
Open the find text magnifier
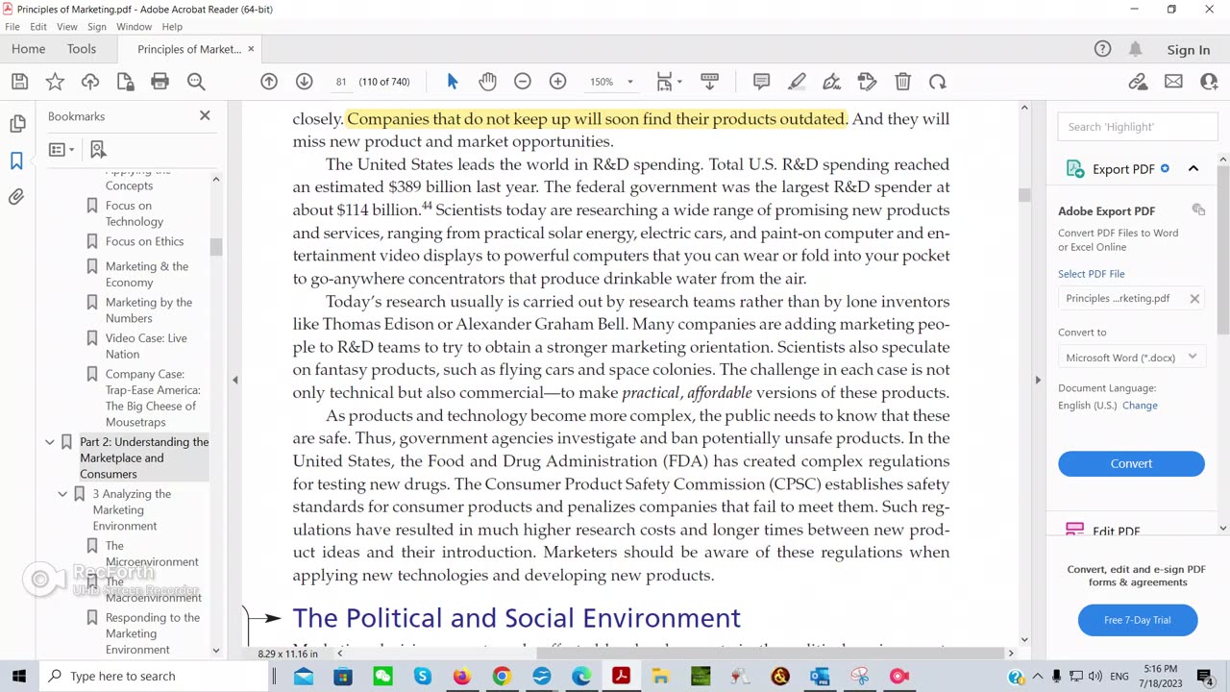(x=196, y=82)
